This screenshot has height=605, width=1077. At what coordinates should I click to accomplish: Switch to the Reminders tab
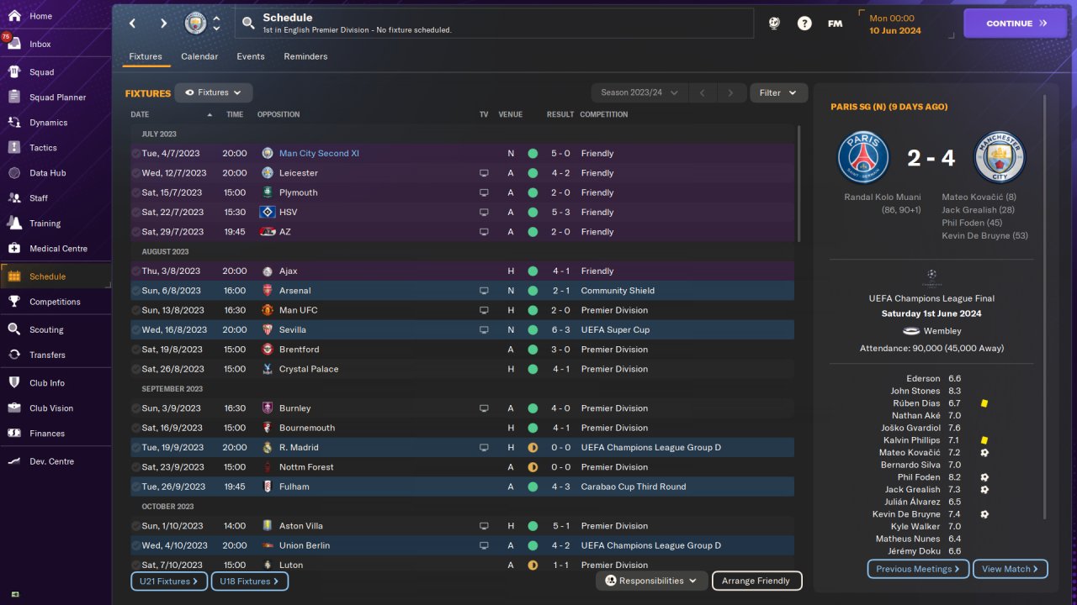[305, 56]
